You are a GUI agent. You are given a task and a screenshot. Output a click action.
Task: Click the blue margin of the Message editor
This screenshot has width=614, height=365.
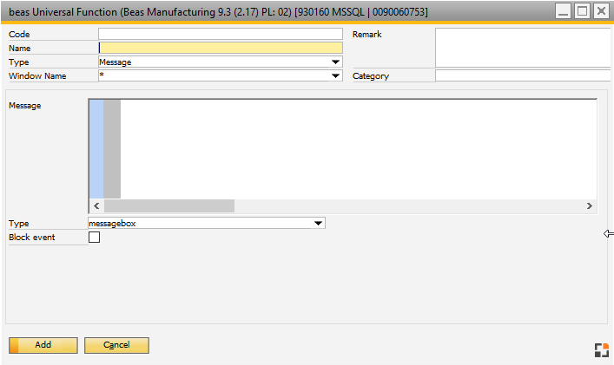(x=96, y=148)
